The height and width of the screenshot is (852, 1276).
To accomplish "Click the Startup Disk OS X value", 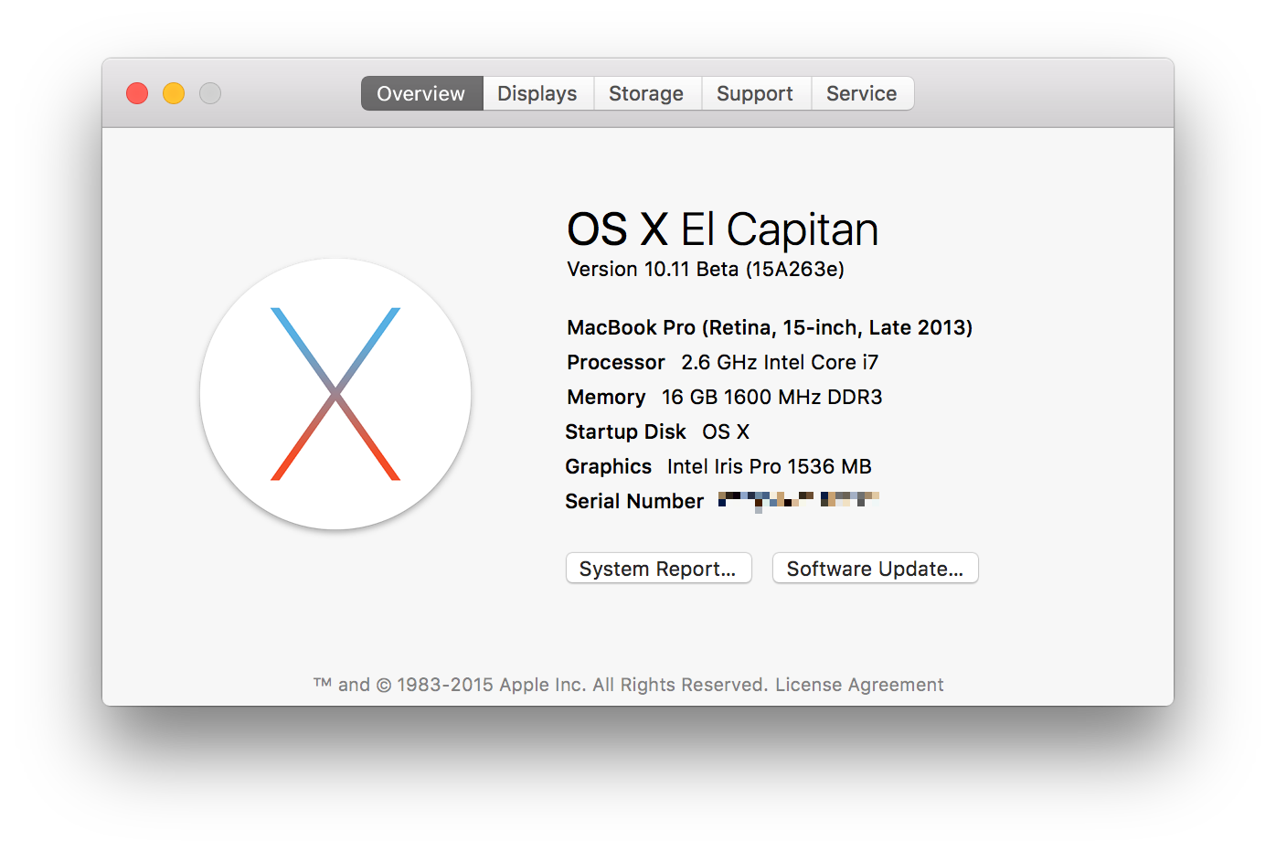I will click(726, 431).
